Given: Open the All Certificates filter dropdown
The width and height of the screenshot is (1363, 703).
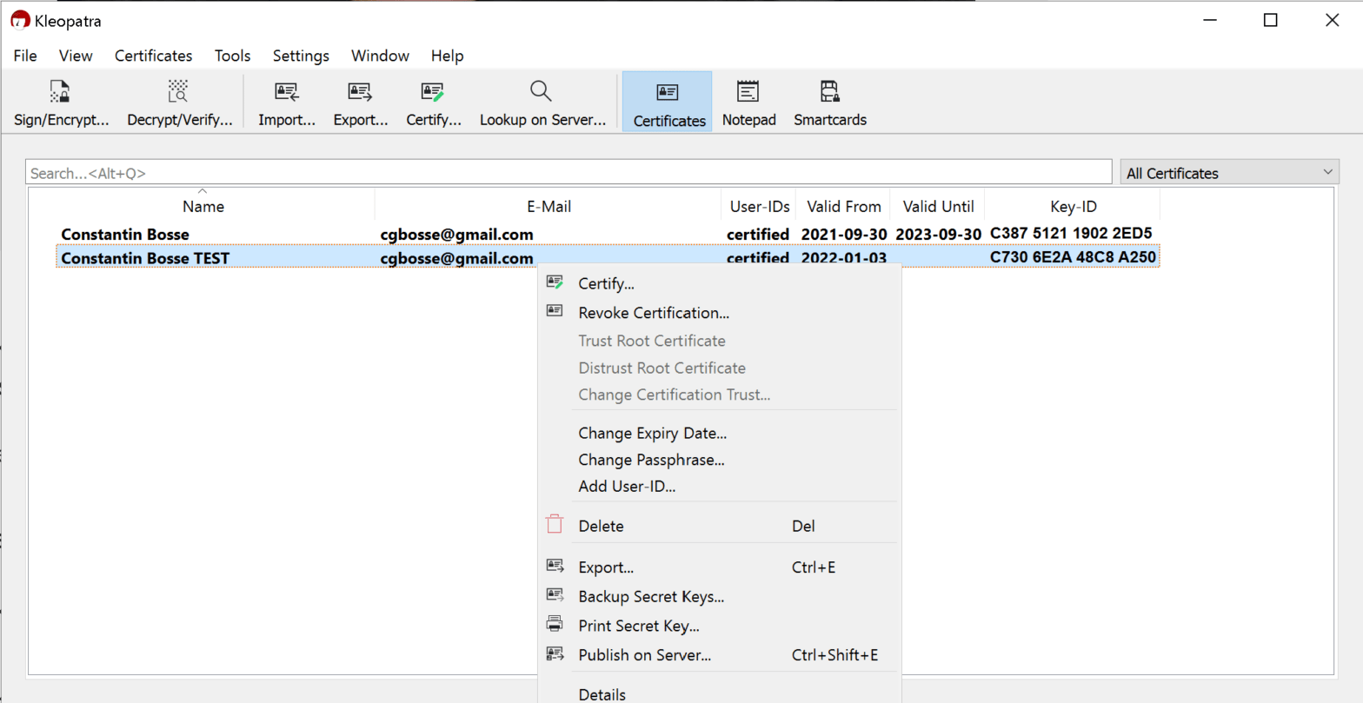Looking at the screenshot, I should pos(1230,173).
